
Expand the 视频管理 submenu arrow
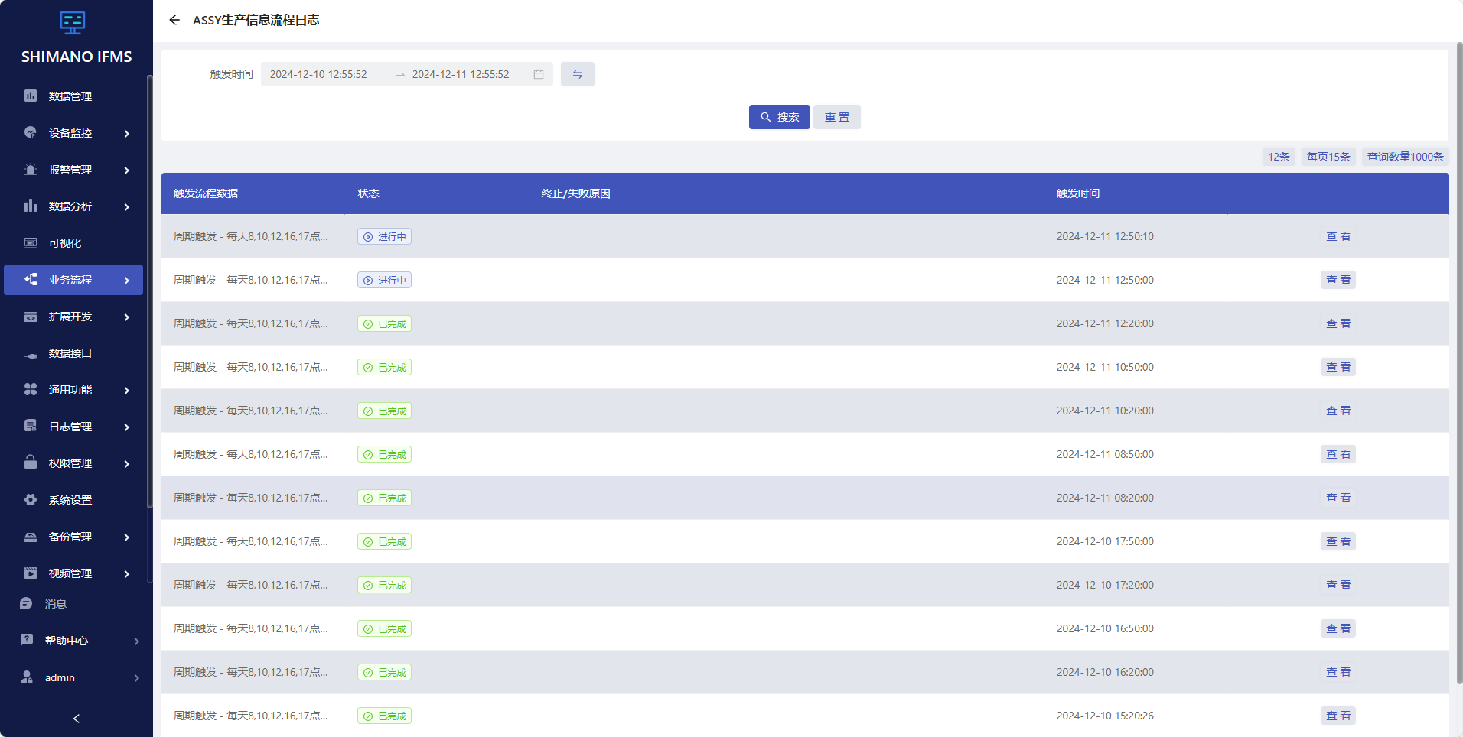[x=127, y=573]
